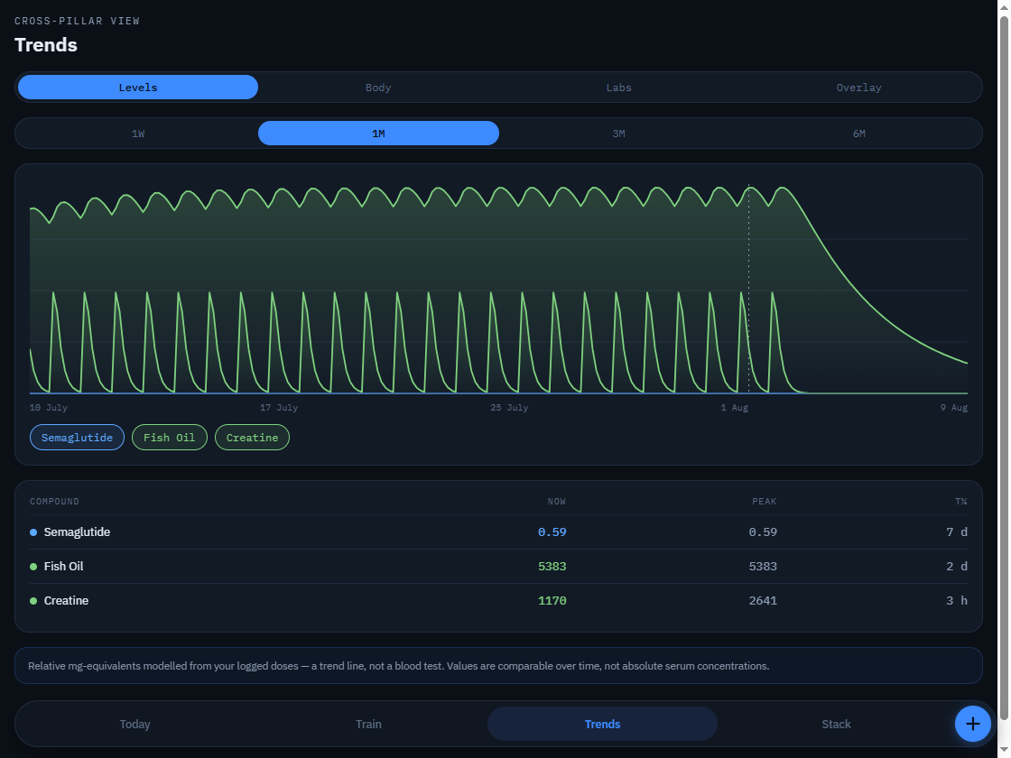Choose the 6M time range
1011x758 pixels.
858,134
